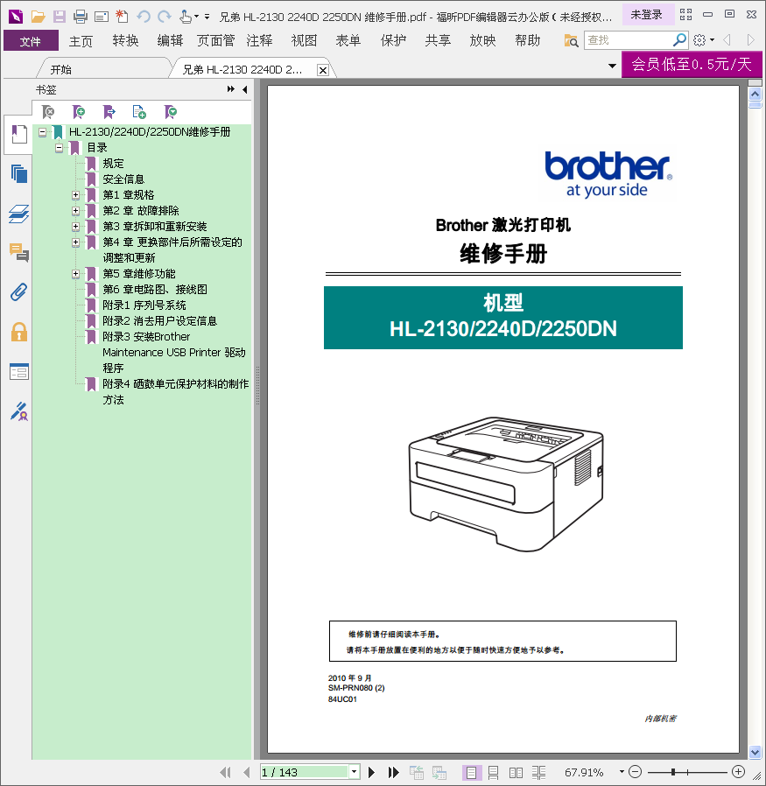
Task: Expand the bookmarks panel with the double arrow
Action: 230,89
